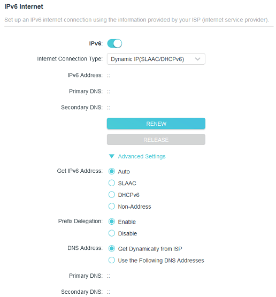This screenshot has height=297, width=276.
Task: Click the Advanced Settings link text
Action: [x=142, y=156]
